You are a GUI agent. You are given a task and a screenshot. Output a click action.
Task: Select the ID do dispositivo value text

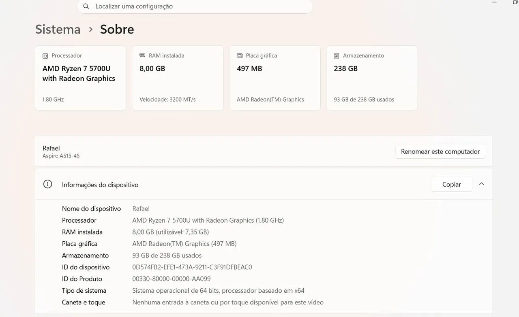(192, 267)
